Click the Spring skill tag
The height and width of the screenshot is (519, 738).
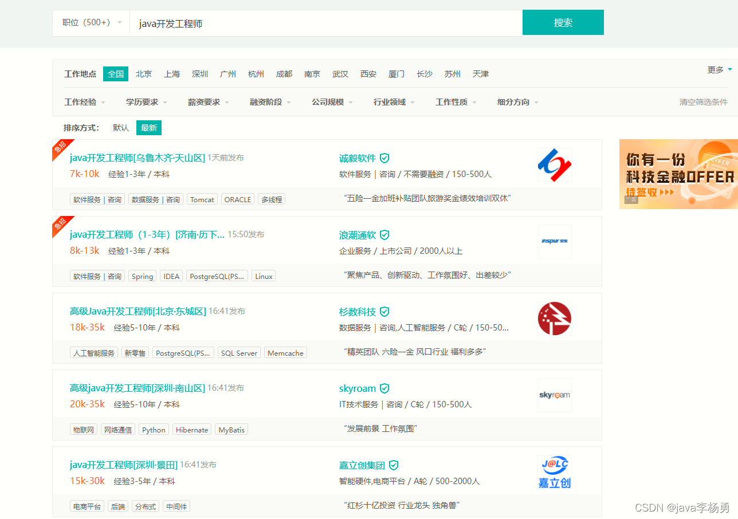pos(142,276)
